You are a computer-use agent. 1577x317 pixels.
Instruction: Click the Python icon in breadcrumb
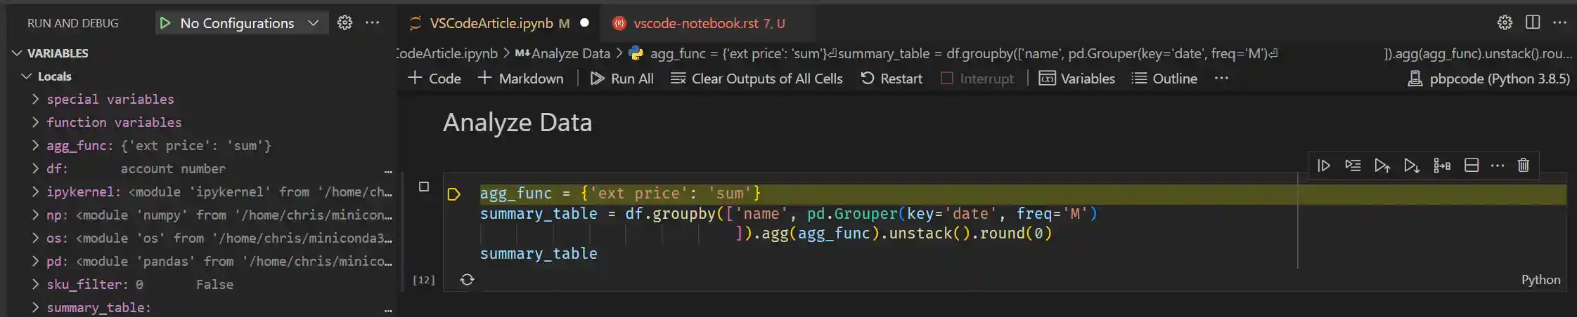(636, 53)
